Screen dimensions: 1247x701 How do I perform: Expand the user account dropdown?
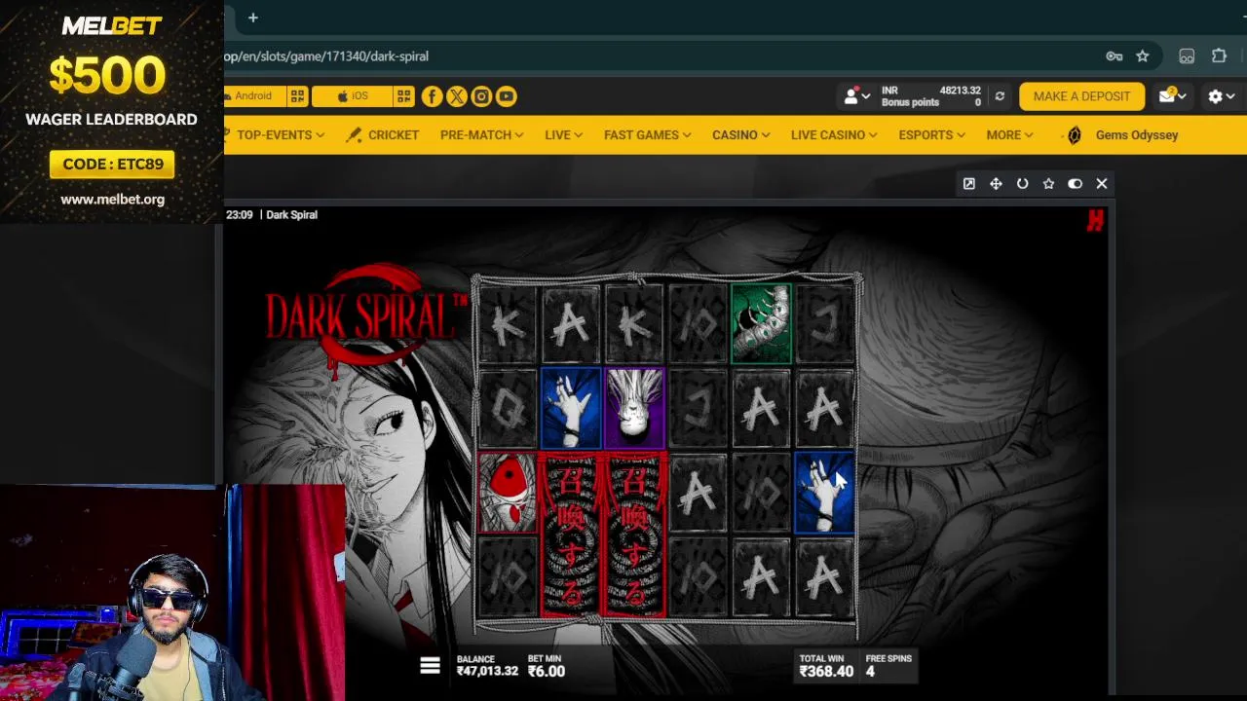tap(856, 96)
